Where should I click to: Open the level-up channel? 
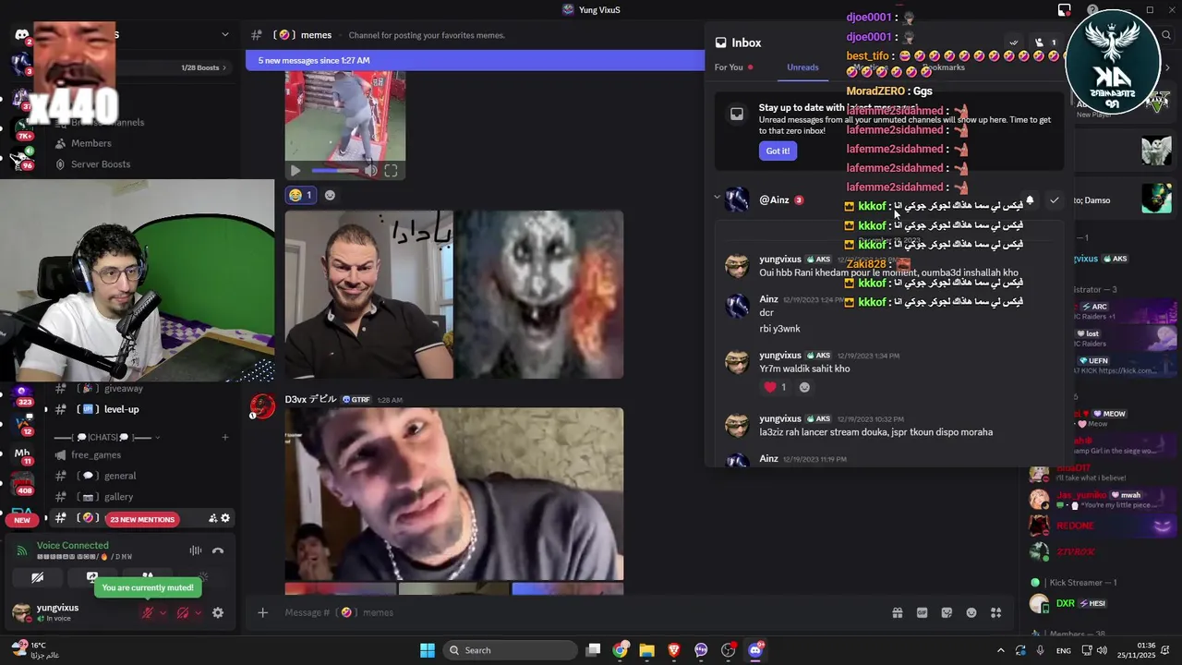pos(121,409)
